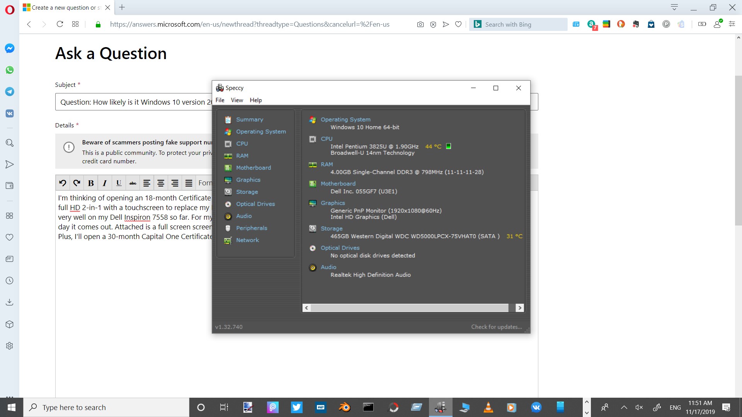Open Speccy Help menu
Screen dimensions: 742x417
[255, 100]
